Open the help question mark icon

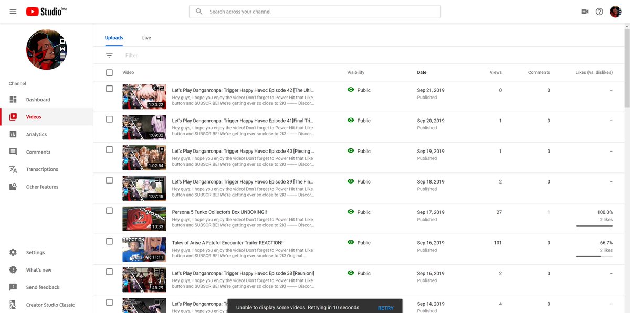(600, 12)
